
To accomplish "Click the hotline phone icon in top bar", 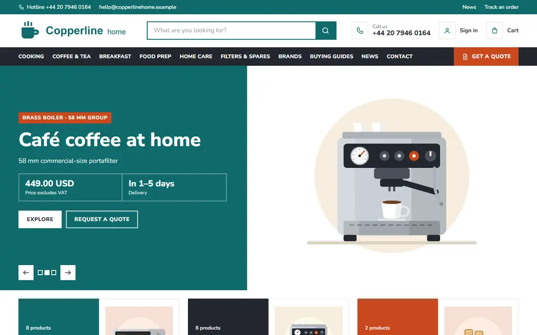I will tap(21, 7).
